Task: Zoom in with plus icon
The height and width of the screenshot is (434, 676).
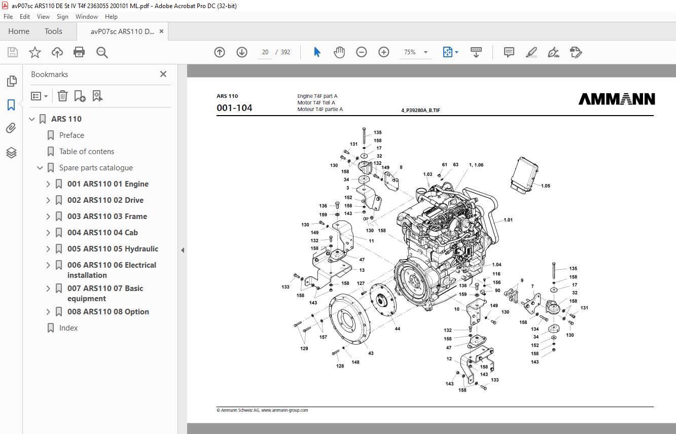Action: 384,52
